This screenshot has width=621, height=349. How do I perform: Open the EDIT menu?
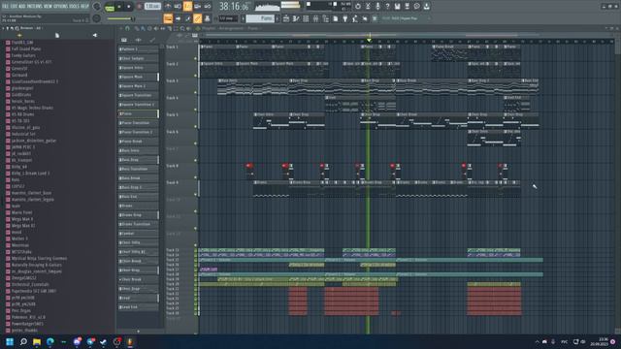[x=14, y=7]
